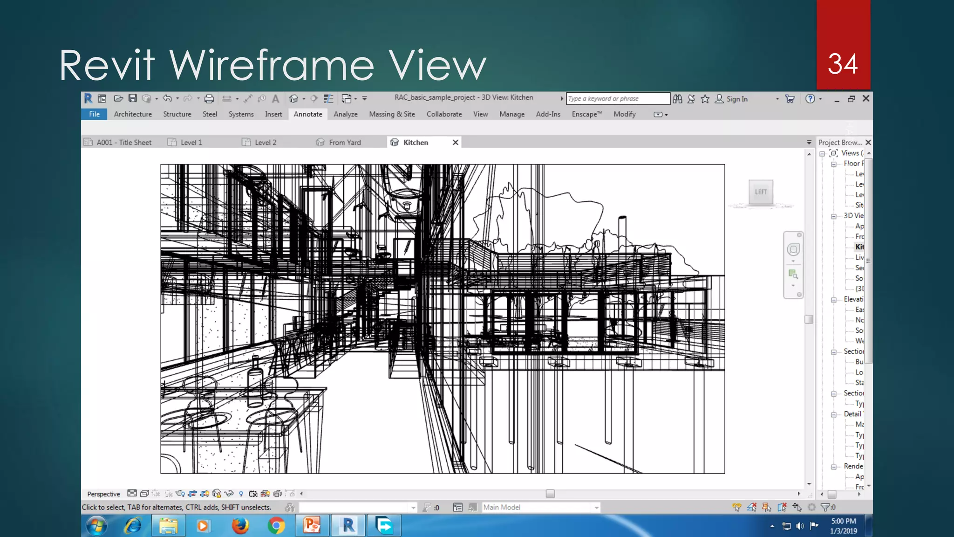Click the Windows Start button

pos(96,526)
